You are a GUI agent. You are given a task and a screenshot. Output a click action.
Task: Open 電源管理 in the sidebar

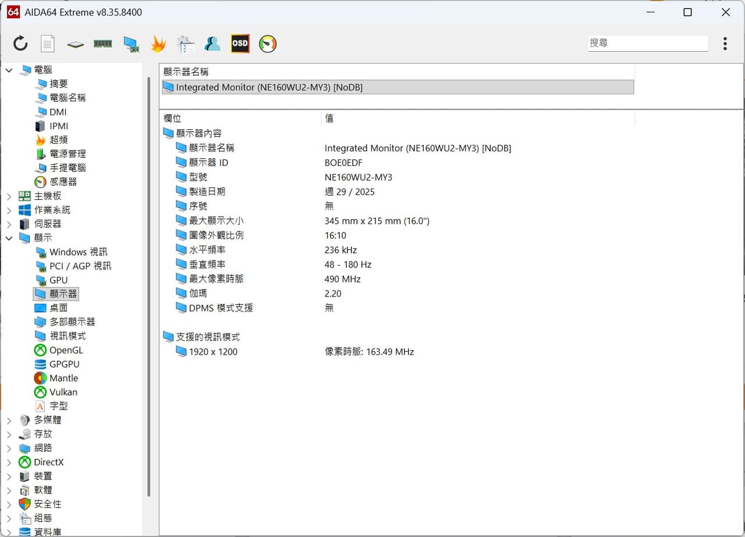pos(68,154)
